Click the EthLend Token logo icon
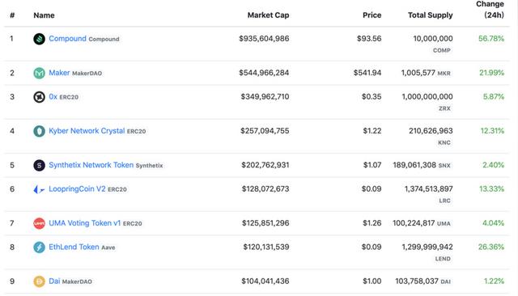The image size is (518, 296). coord(39,247)
